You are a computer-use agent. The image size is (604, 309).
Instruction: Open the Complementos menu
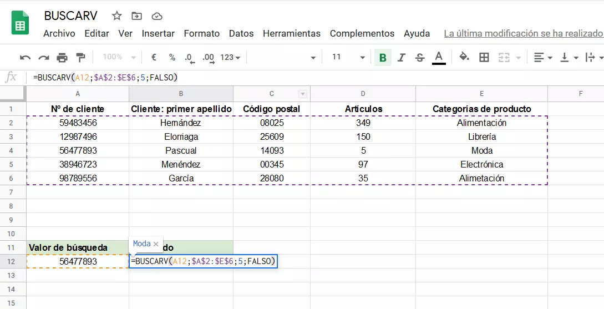362,33
